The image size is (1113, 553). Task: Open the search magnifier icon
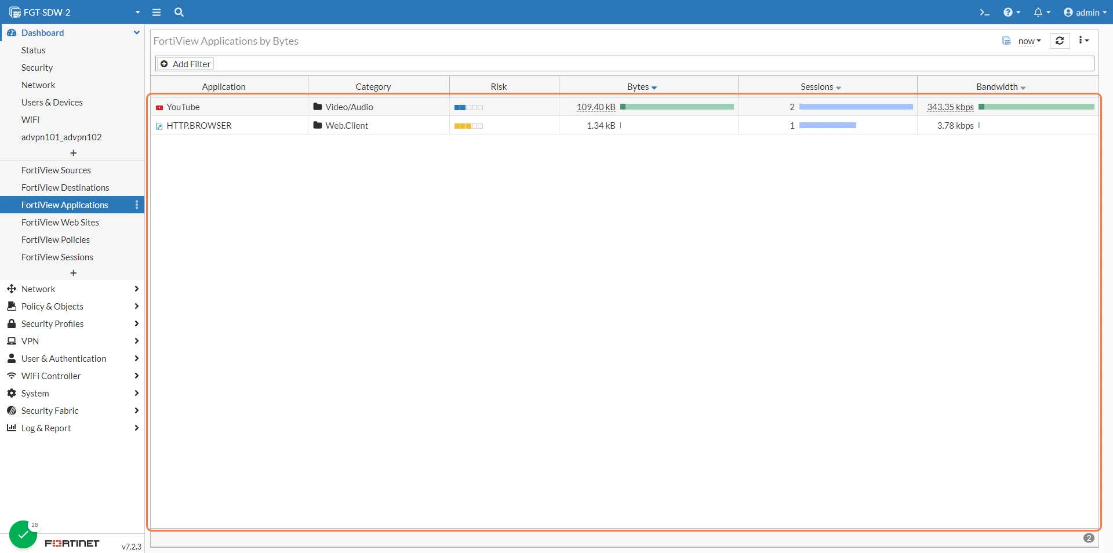(x=179, y=12)
